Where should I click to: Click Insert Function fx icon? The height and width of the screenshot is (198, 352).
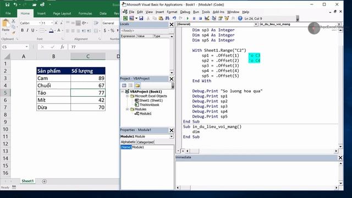(x=62, y=47)
